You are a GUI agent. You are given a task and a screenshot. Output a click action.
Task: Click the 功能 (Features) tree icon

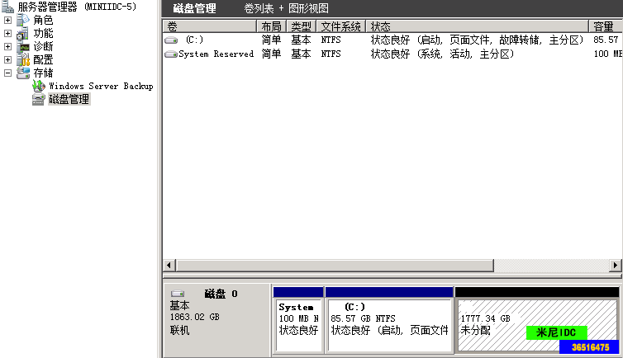[x=23, y=33]
